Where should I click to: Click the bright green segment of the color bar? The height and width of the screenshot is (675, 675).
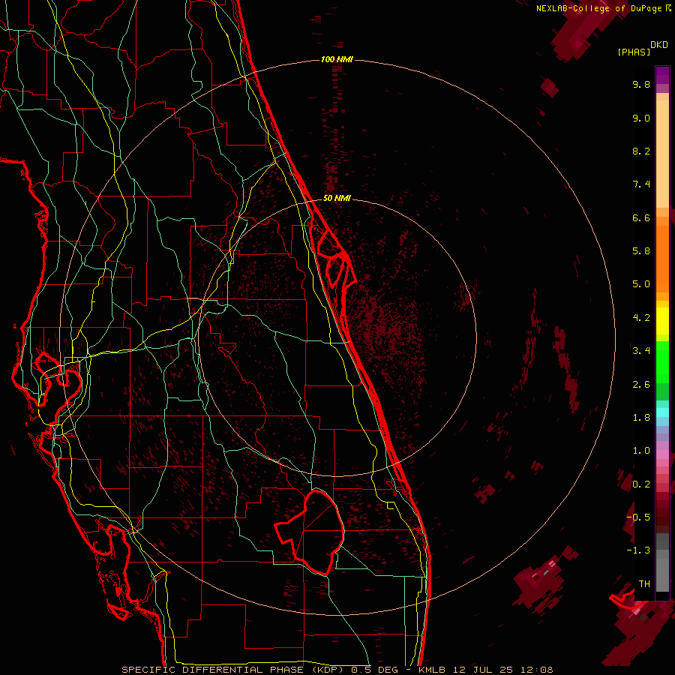coord(662,361)
